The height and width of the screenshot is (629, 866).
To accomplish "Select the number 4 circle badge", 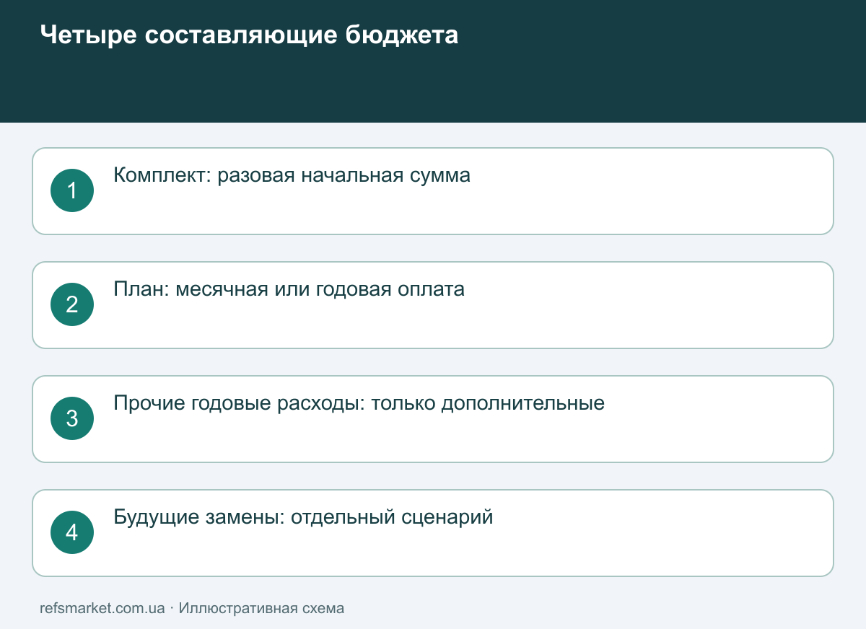I will [72, 532].
